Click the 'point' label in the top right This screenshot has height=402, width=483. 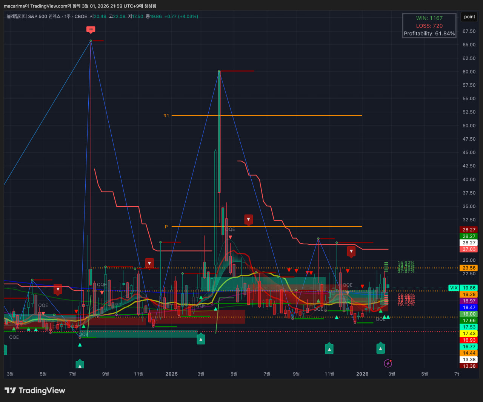pos(469,17)
